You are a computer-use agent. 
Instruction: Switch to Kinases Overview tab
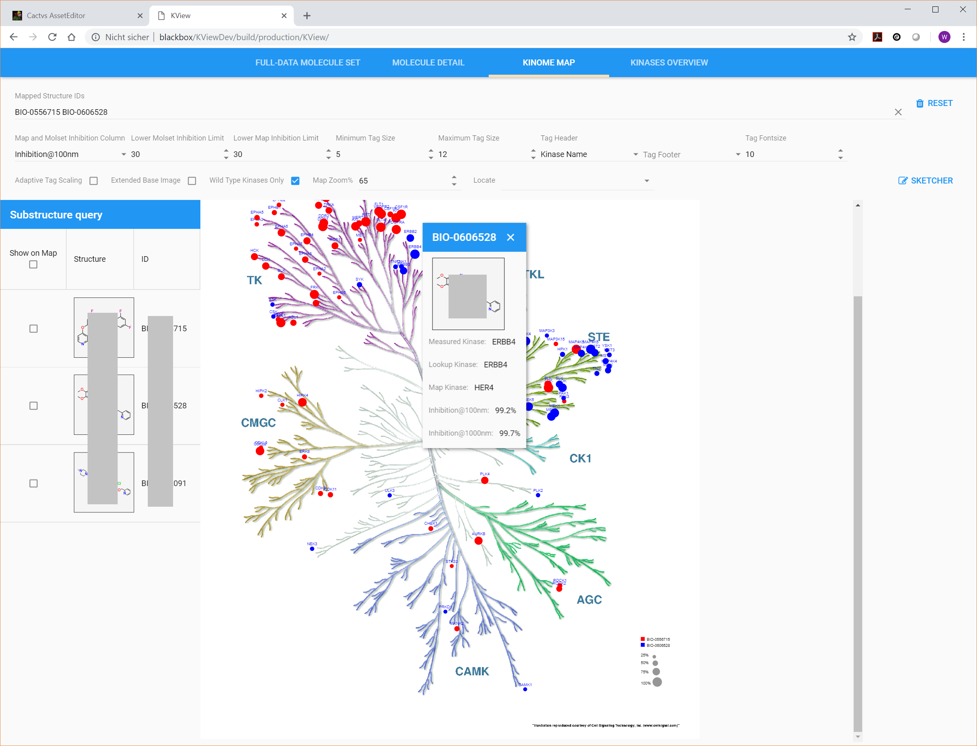669,63
